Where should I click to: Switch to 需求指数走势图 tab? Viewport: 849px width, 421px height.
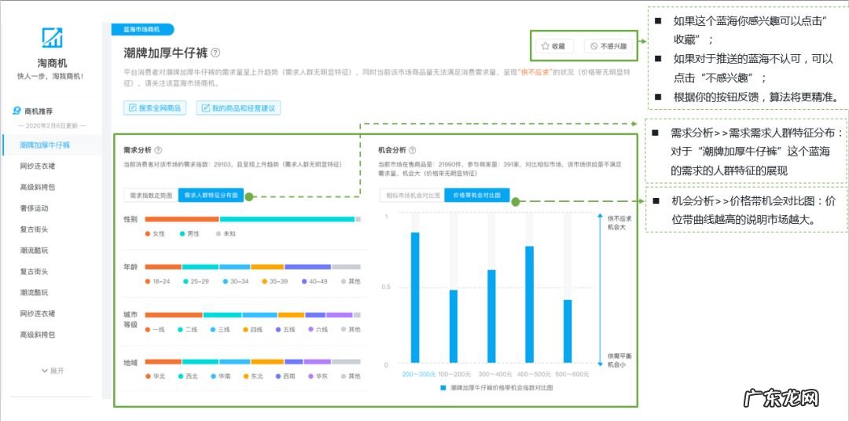pos(151,195)
